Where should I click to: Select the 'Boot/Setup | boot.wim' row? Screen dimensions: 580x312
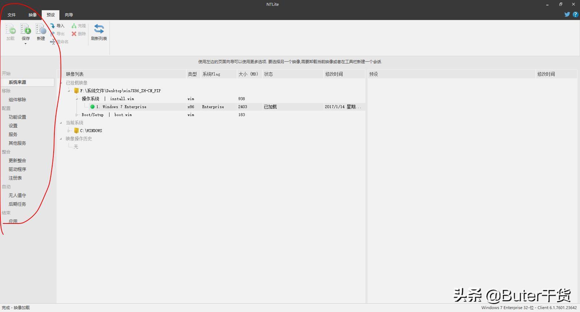click(107, 115)
